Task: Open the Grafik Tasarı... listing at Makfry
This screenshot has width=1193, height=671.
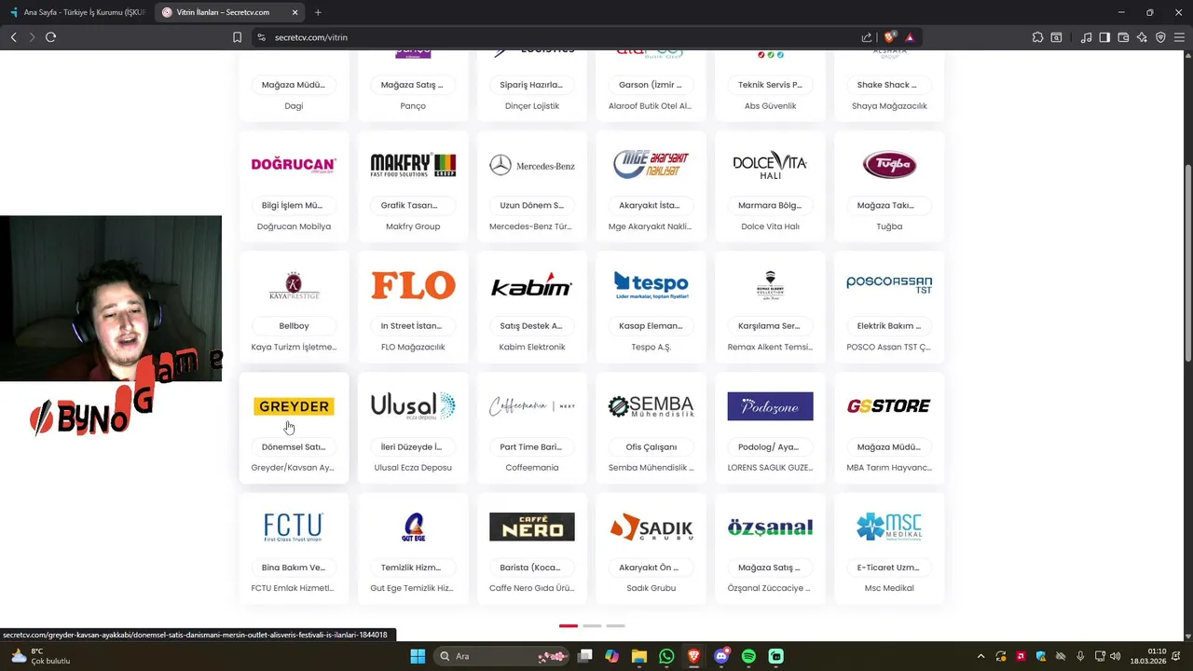Action: click(413, 205)
